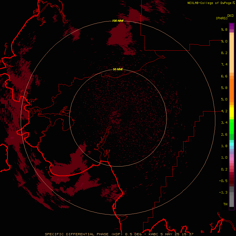Click the 3.4 scale value
Viewport: 236px width, 236px height.
click(224, 123)
